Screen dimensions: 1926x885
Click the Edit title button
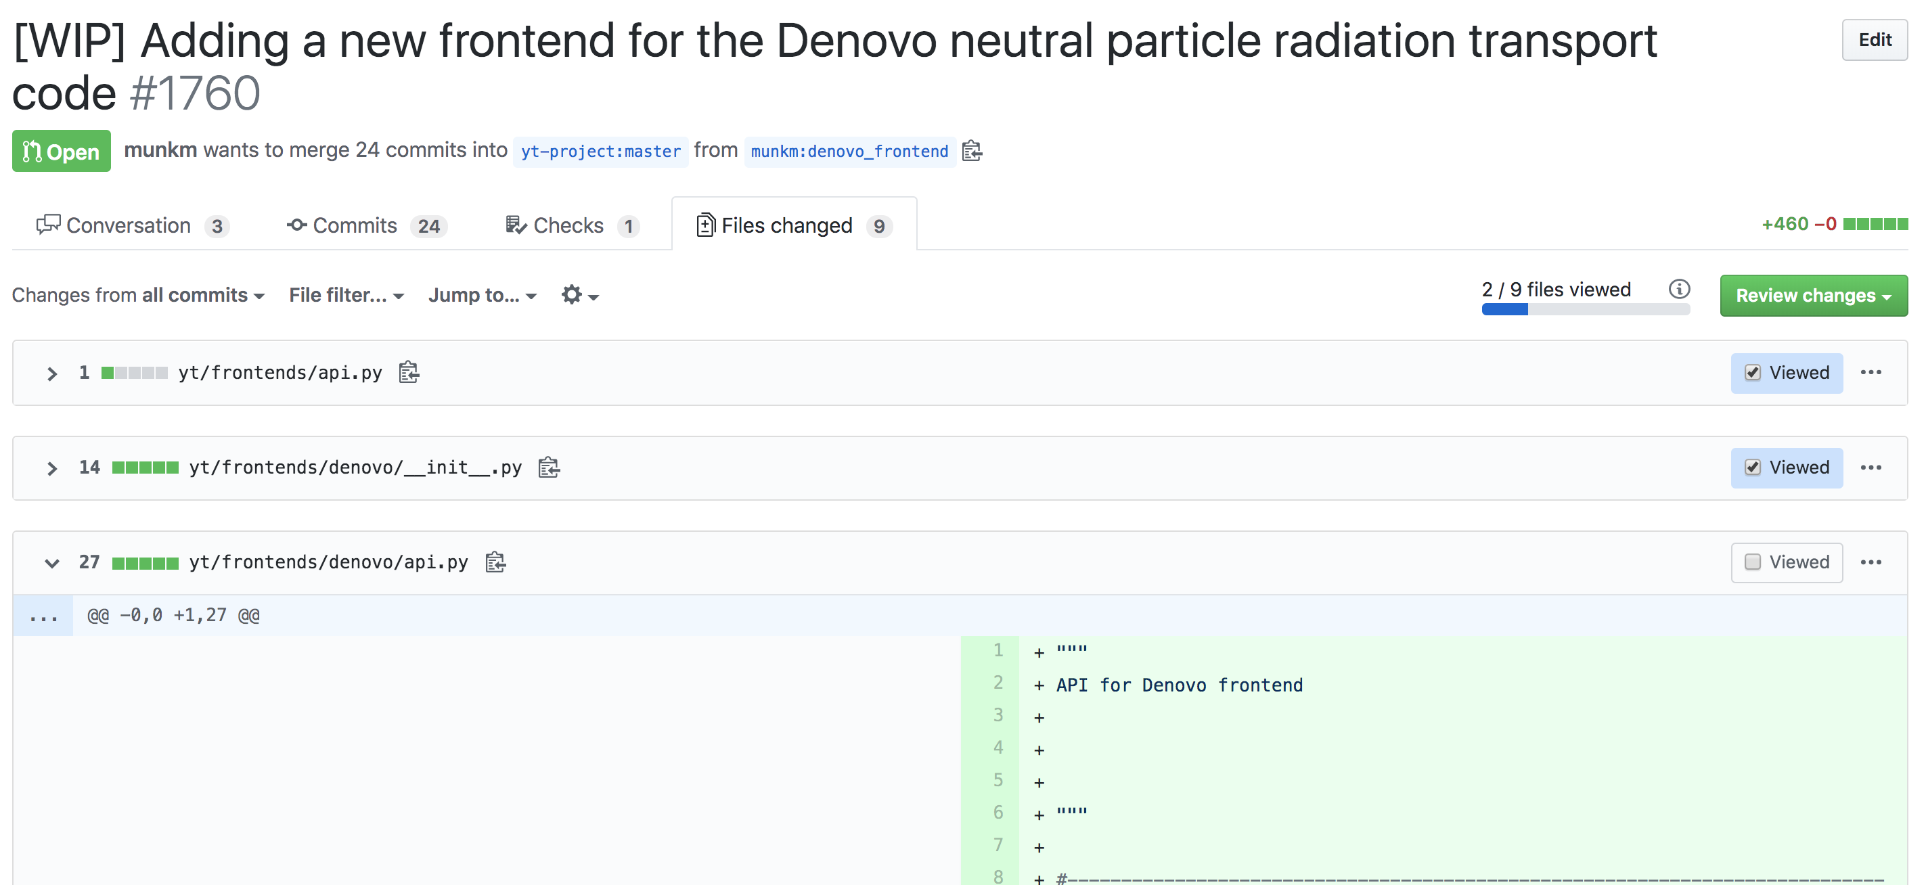click(1875, 40)
